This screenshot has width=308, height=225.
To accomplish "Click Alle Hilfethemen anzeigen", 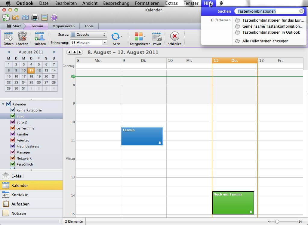I will coord(265,41).
